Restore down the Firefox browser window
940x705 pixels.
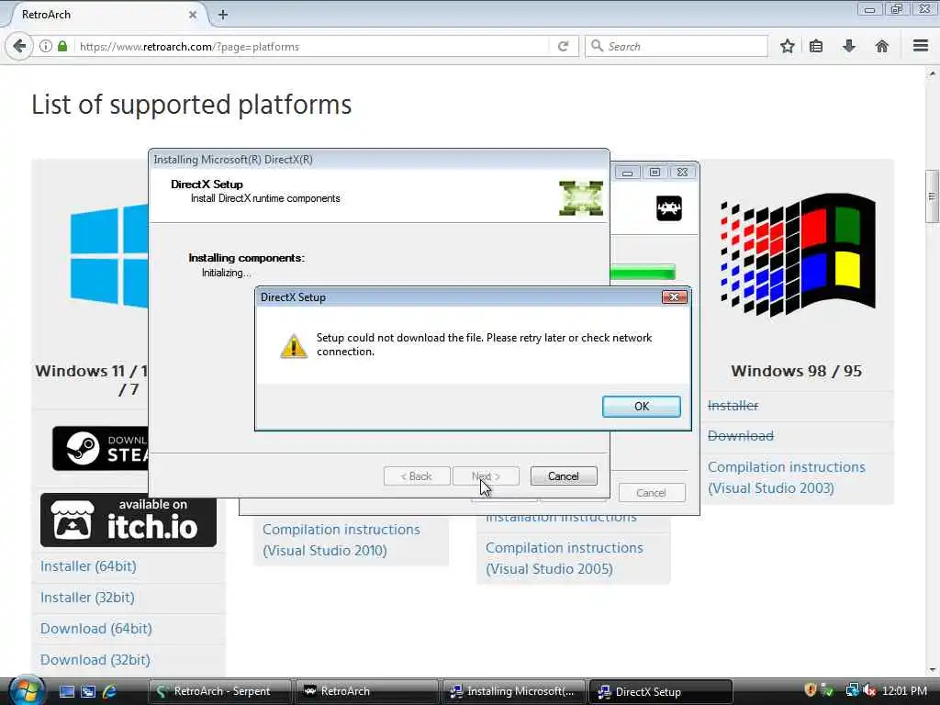tap(897, 9)
